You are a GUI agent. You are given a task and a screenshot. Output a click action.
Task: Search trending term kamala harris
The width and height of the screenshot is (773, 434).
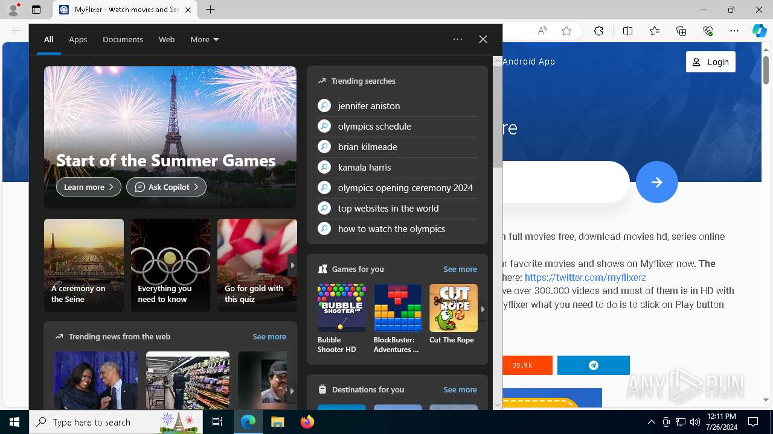pyautogui.click(x=397, y=167)
